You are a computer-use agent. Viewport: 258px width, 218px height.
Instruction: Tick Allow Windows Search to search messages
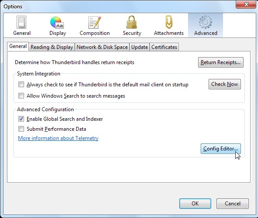pos(21,95)
